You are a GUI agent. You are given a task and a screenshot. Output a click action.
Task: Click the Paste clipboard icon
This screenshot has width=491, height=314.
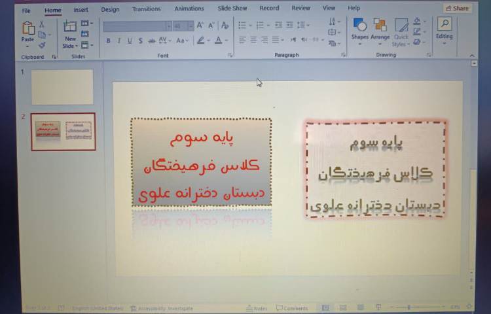coord(27,28)
